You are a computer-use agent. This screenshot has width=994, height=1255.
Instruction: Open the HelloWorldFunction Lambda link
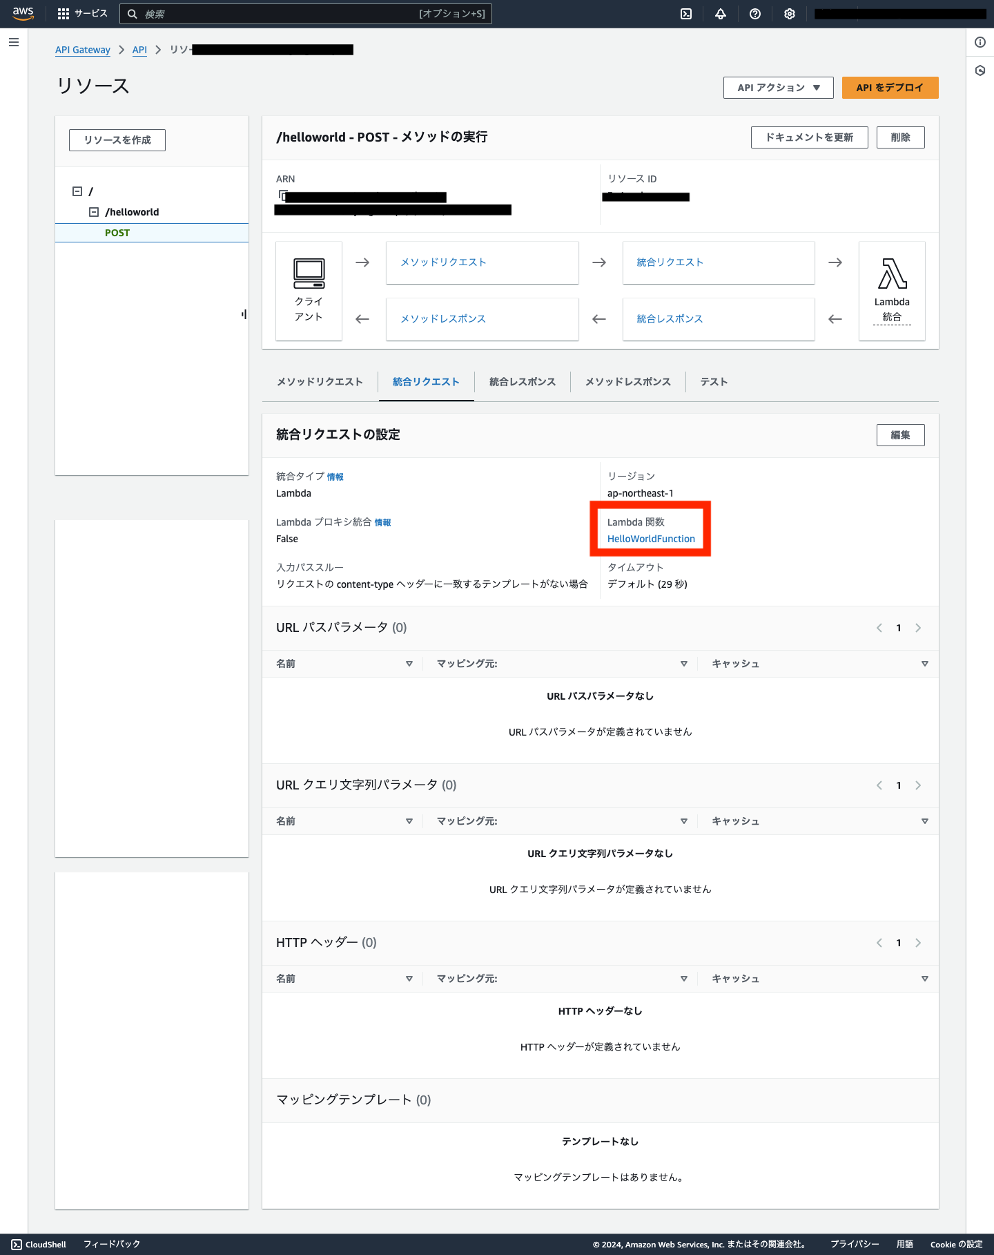651,539
